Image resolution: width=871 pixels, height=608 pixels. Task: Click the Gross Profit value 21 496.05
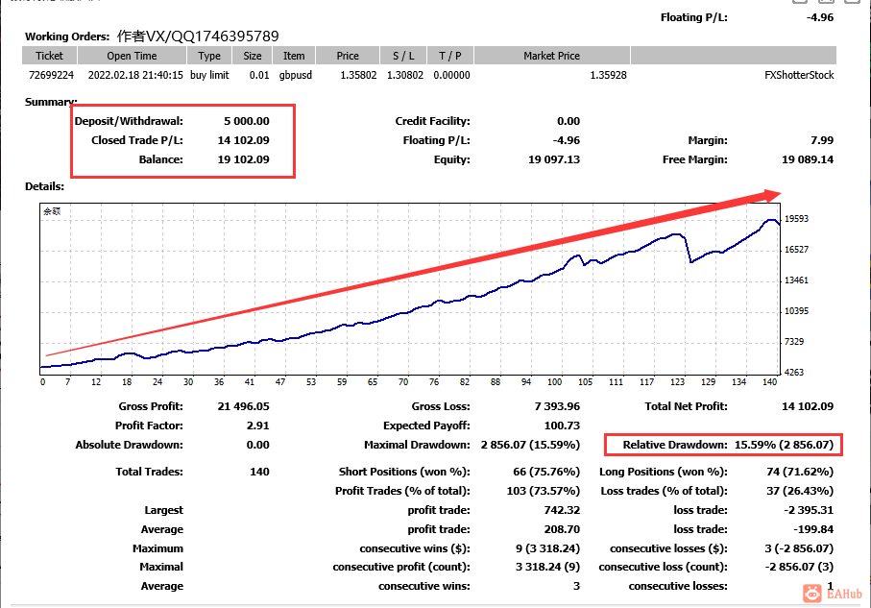[243, 406]
